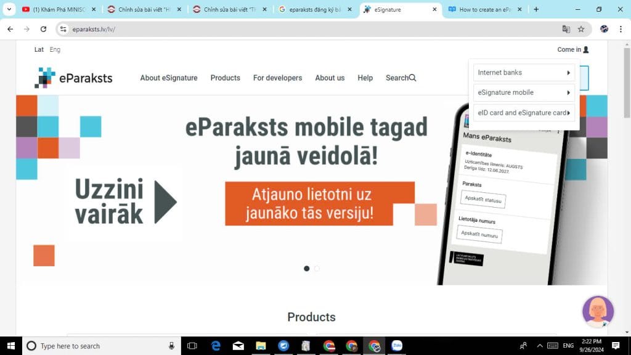Open a new browser tab
The width and height of the screenshot is (631, 355).
(536, 9)
